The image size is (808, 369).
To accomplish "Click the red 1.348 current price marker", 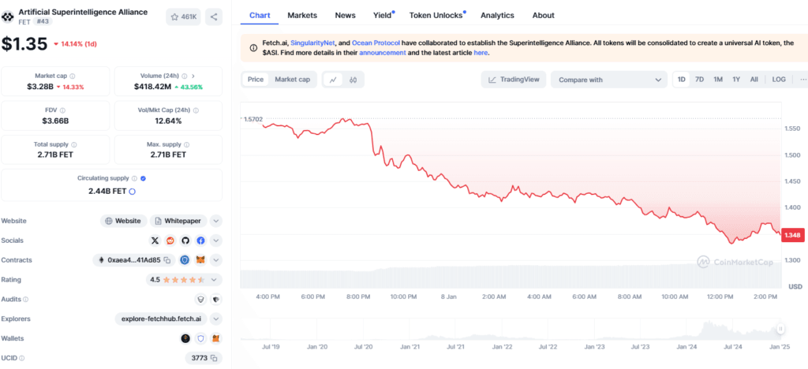I will (792, 235).
